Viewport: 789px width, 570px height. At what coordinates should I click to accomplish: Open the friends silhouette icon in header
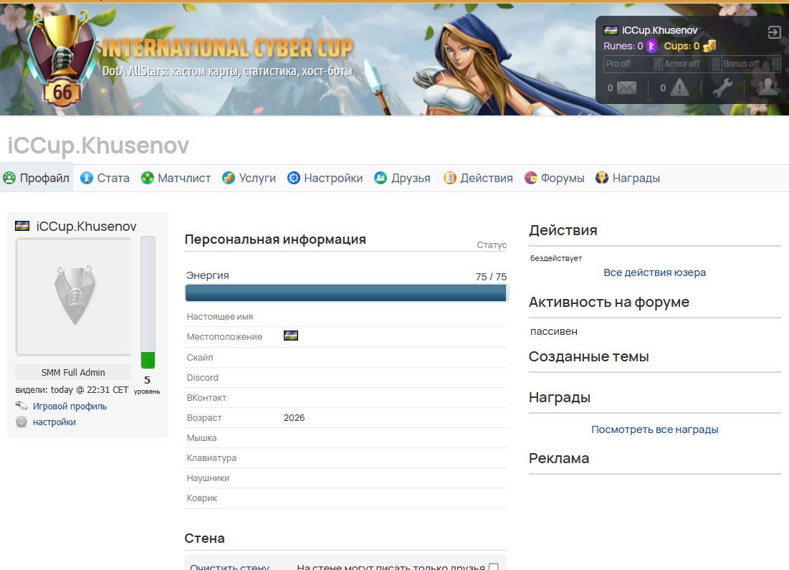(768, 87)
